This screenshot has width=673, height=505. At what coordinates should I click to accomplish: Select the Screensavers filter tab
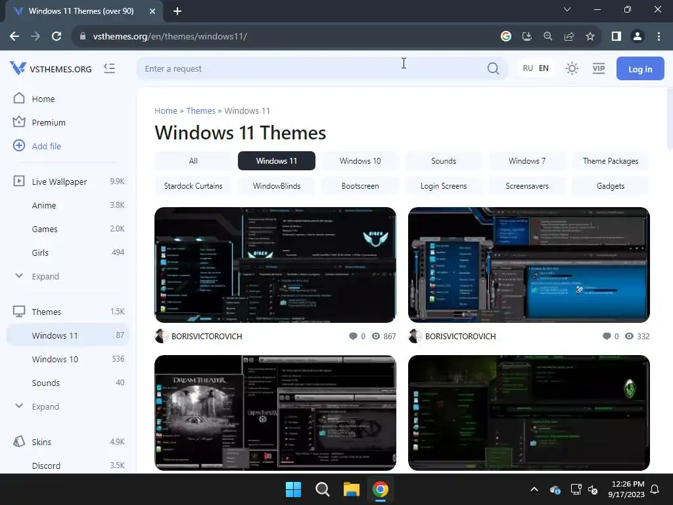(527, 186)
